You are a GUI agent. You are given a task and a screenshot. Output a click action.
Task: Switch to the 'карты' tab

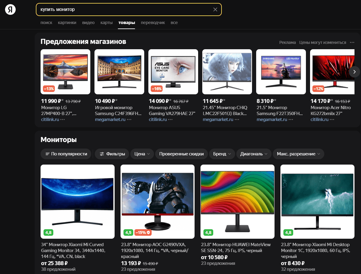106,23
